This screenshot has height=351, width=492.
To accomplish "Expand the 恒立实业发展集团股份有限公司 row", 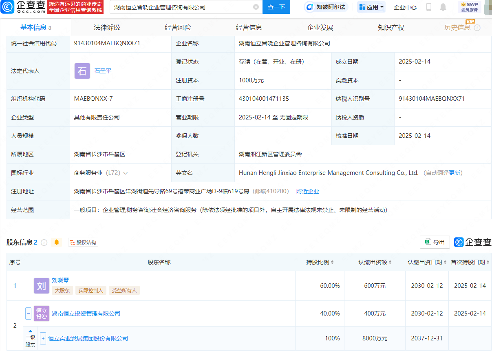I will click(x=43, y=338).
